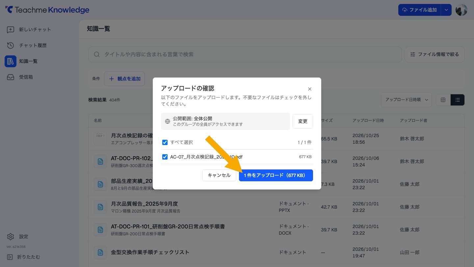474x267 pixels.
Task: Click the アップロード者 column header
Action: pos(413,121)
